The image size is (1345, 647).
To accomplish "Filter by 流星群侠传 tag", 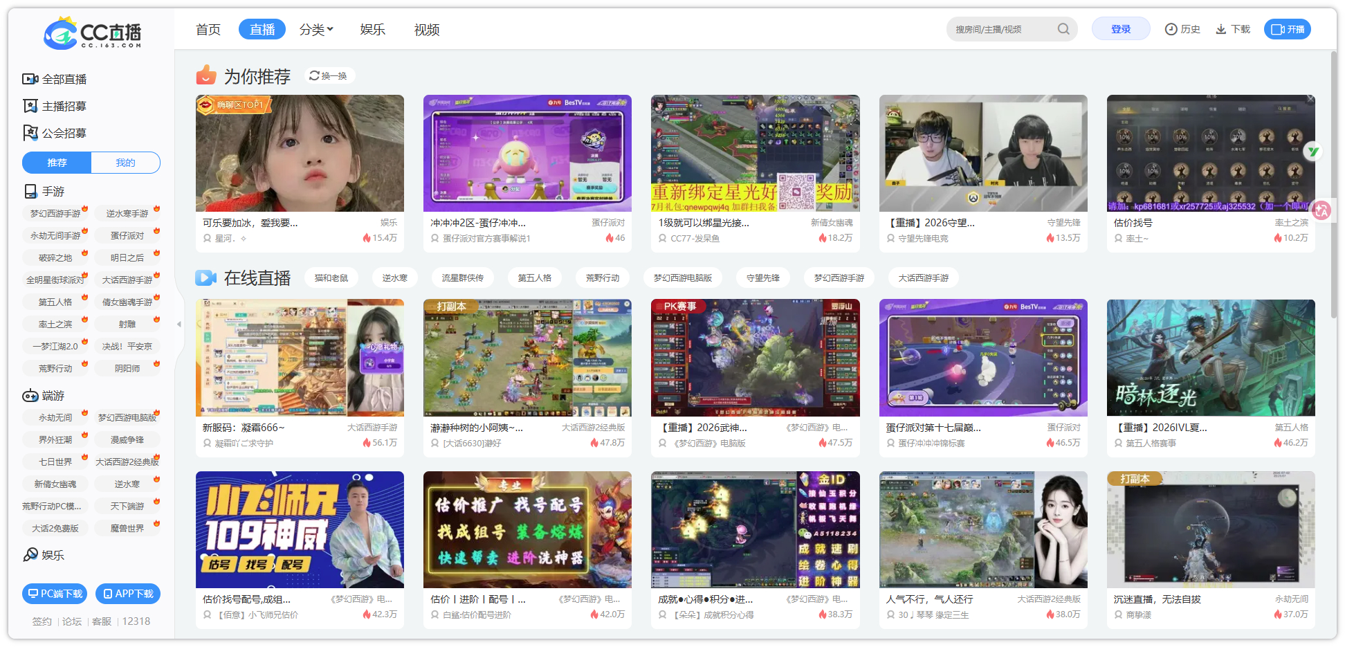I will tap(463, 277).
